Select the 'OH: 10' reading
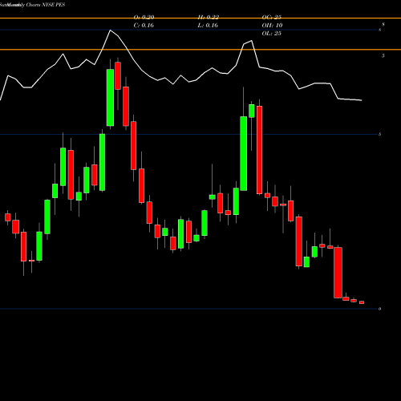 pyautogui.click(x=272, y=26)
